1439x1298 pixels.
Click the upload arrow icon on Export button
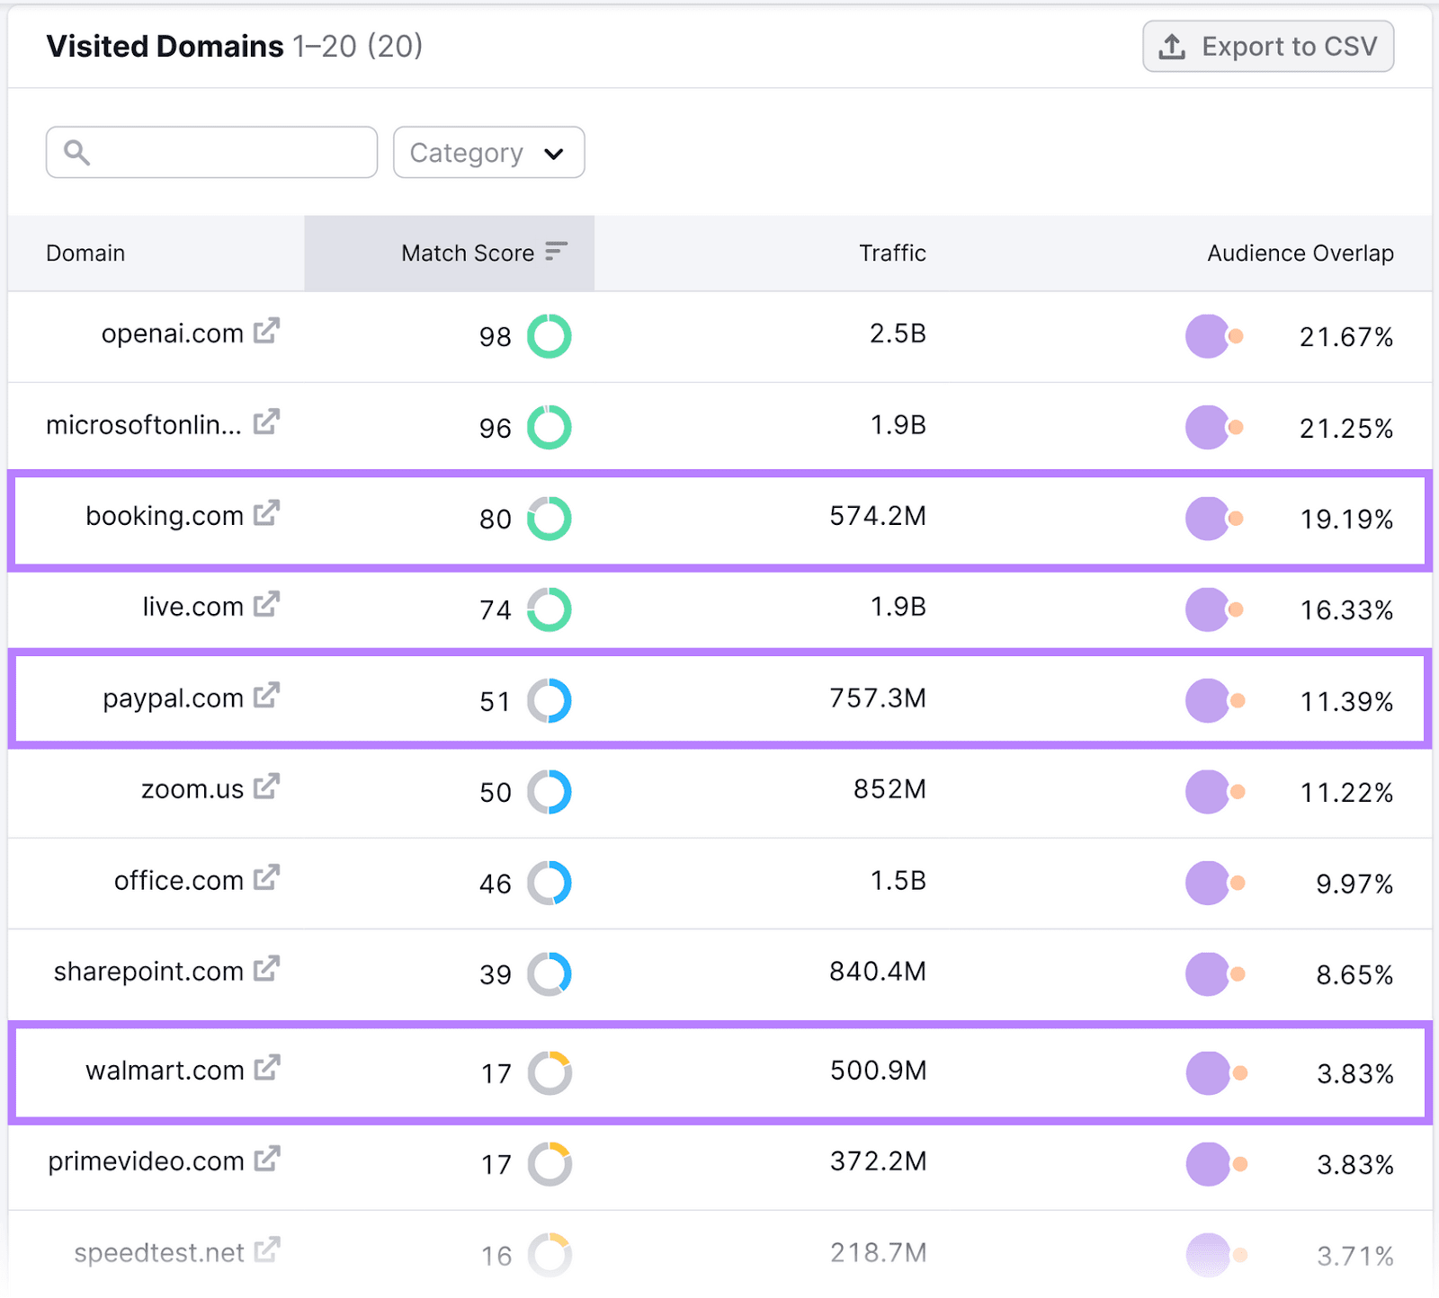(1171, 46)
